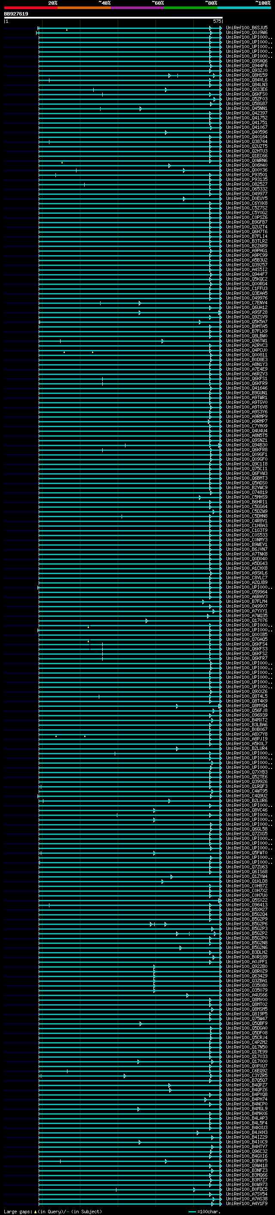The width and height of the screenshot is (275, 1215).
Task: Select label UniRef100_Q9C1I8
Action: pyautogui.click(x=247, y=464)
